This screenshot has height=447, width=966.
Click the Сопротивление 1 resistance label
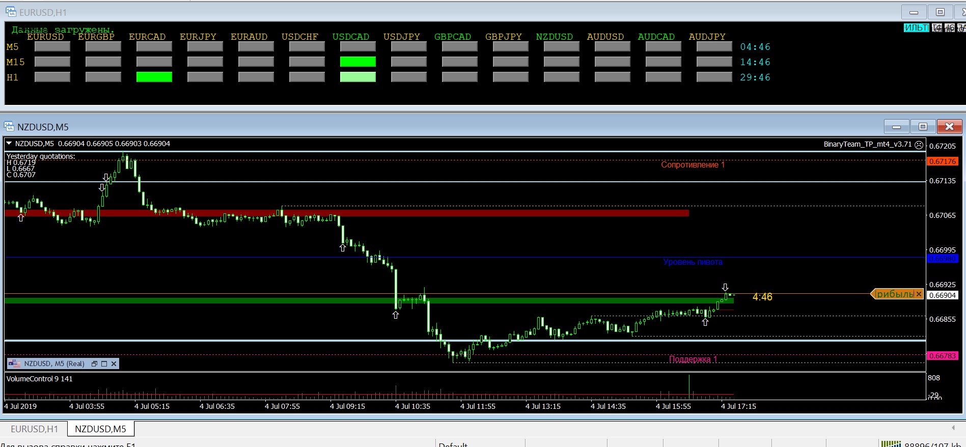pos(693,164)
